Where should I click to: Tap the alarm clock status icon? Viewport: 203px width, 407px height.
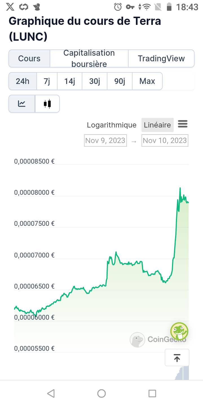point(118,7)
